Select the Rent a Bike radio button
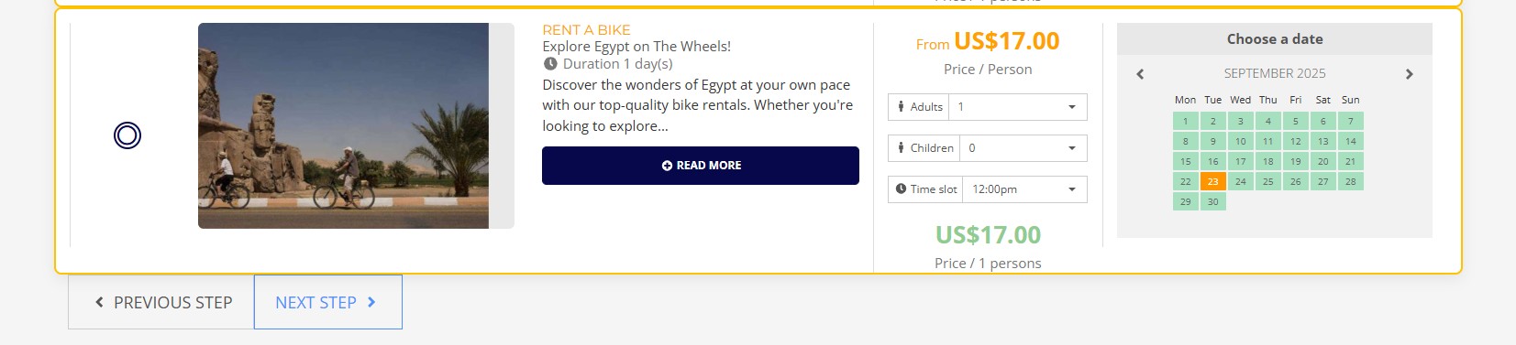 [127, 135]
